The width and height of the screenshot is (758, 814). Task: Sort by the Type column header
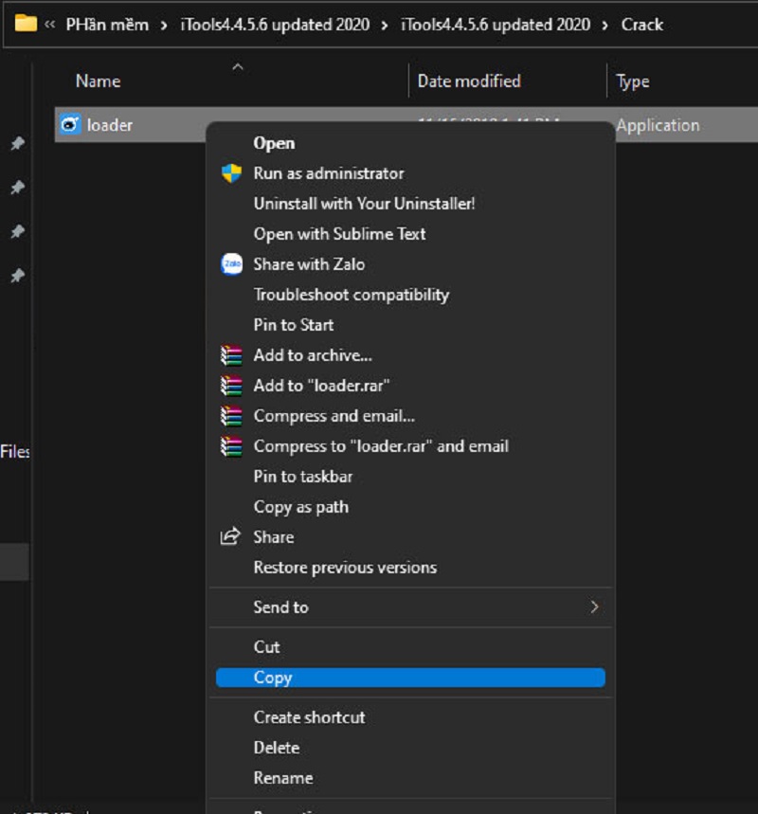[632, 81]
